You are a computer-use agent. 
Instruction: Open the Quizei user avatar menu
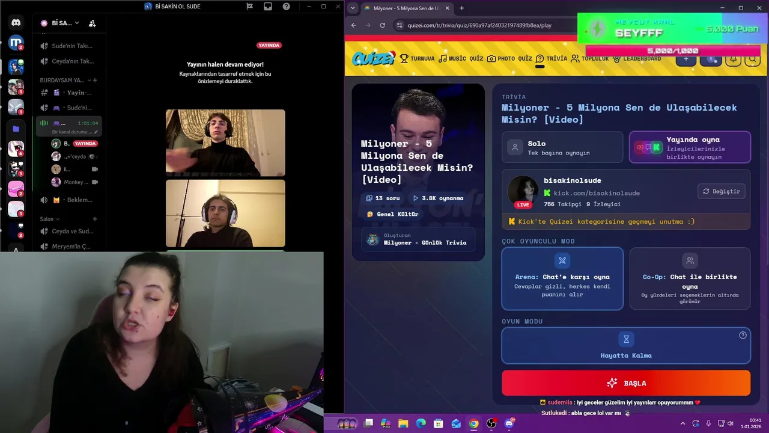pyautogui.click(x=711, y=59)
